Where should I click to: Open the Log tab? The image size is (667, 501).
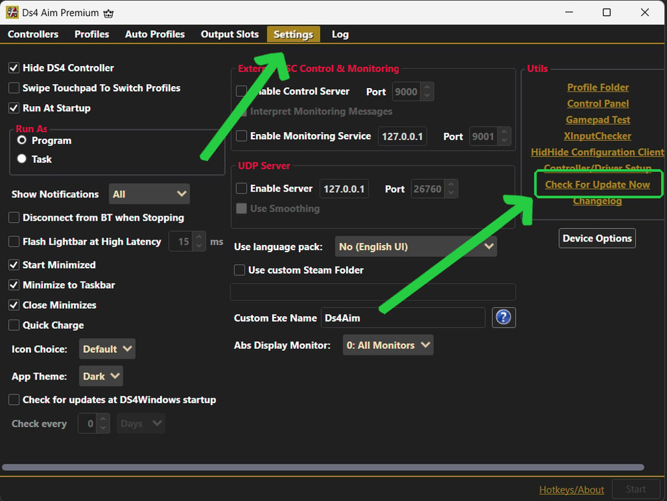coord(340,34)
